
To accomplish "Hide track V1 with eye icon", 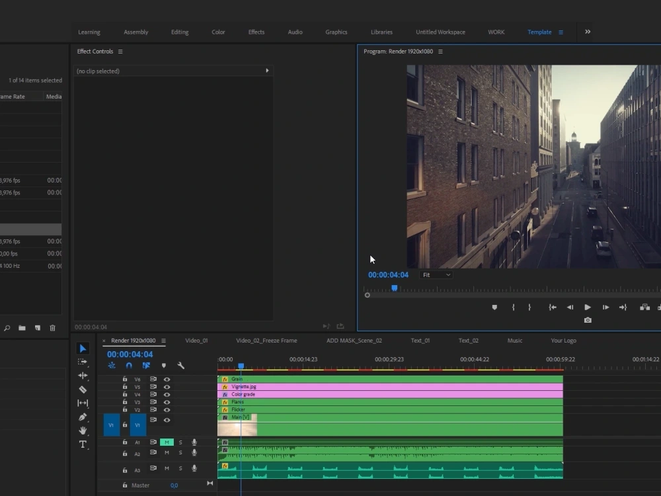I will (167, 420).
